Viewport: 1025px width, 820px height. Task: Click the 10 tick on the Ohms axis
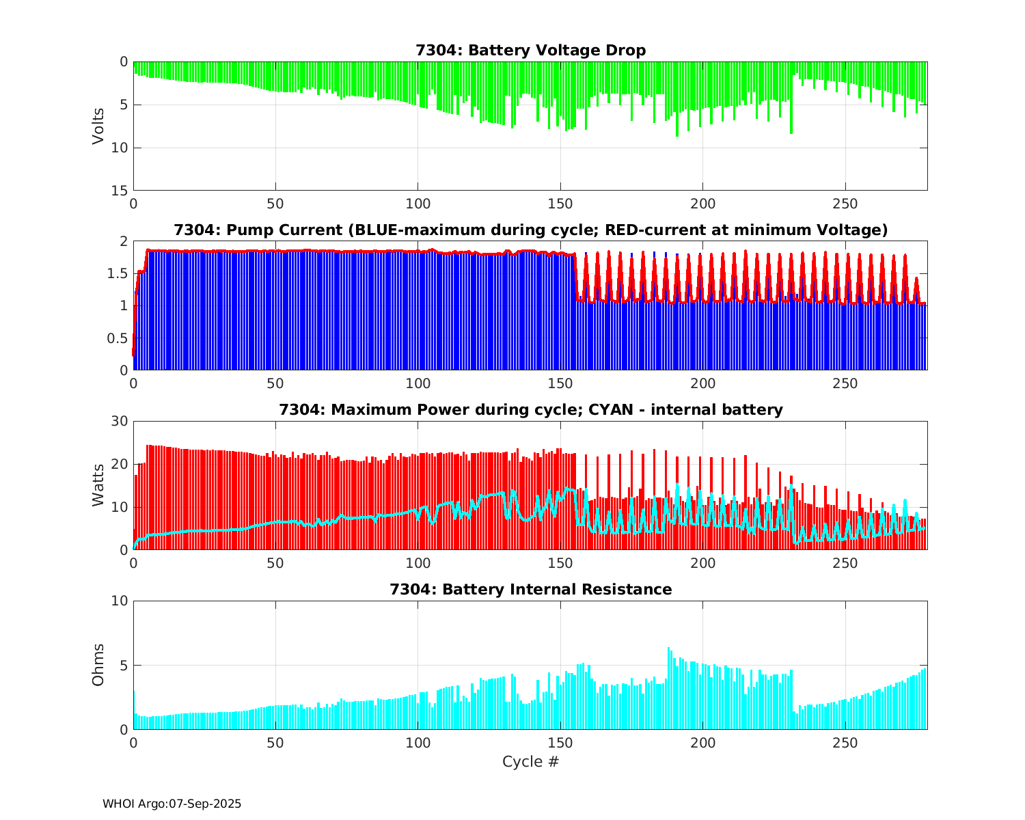pyautogui.click(x=120, y=601)
